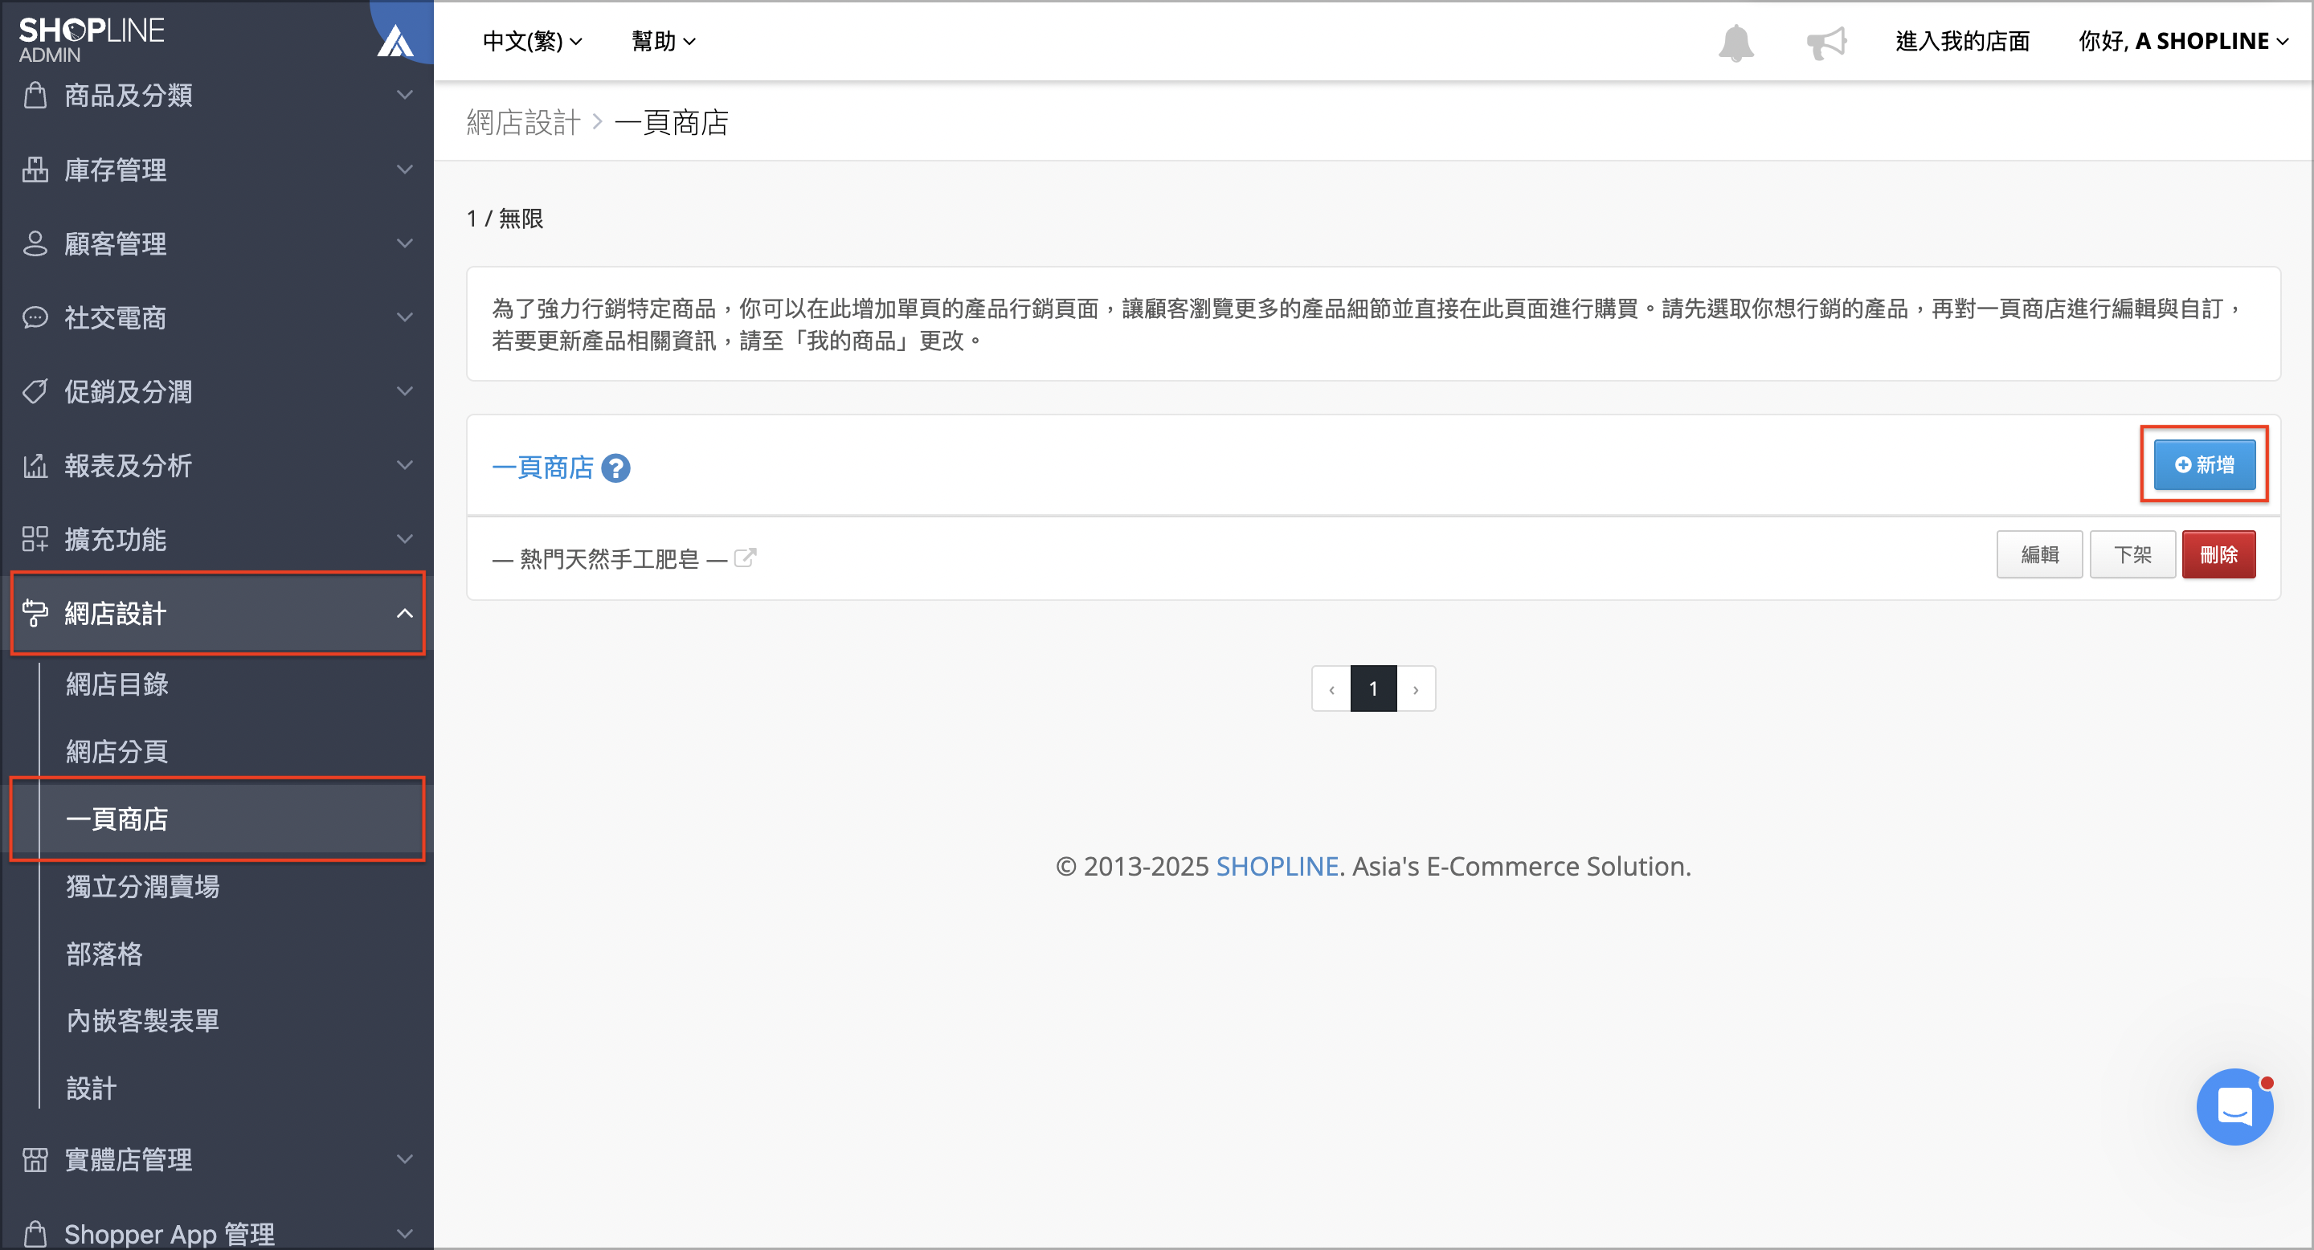Open 獨立分潤賣場 in the sidebar submenu
2314x1250 pixels.
143,886
